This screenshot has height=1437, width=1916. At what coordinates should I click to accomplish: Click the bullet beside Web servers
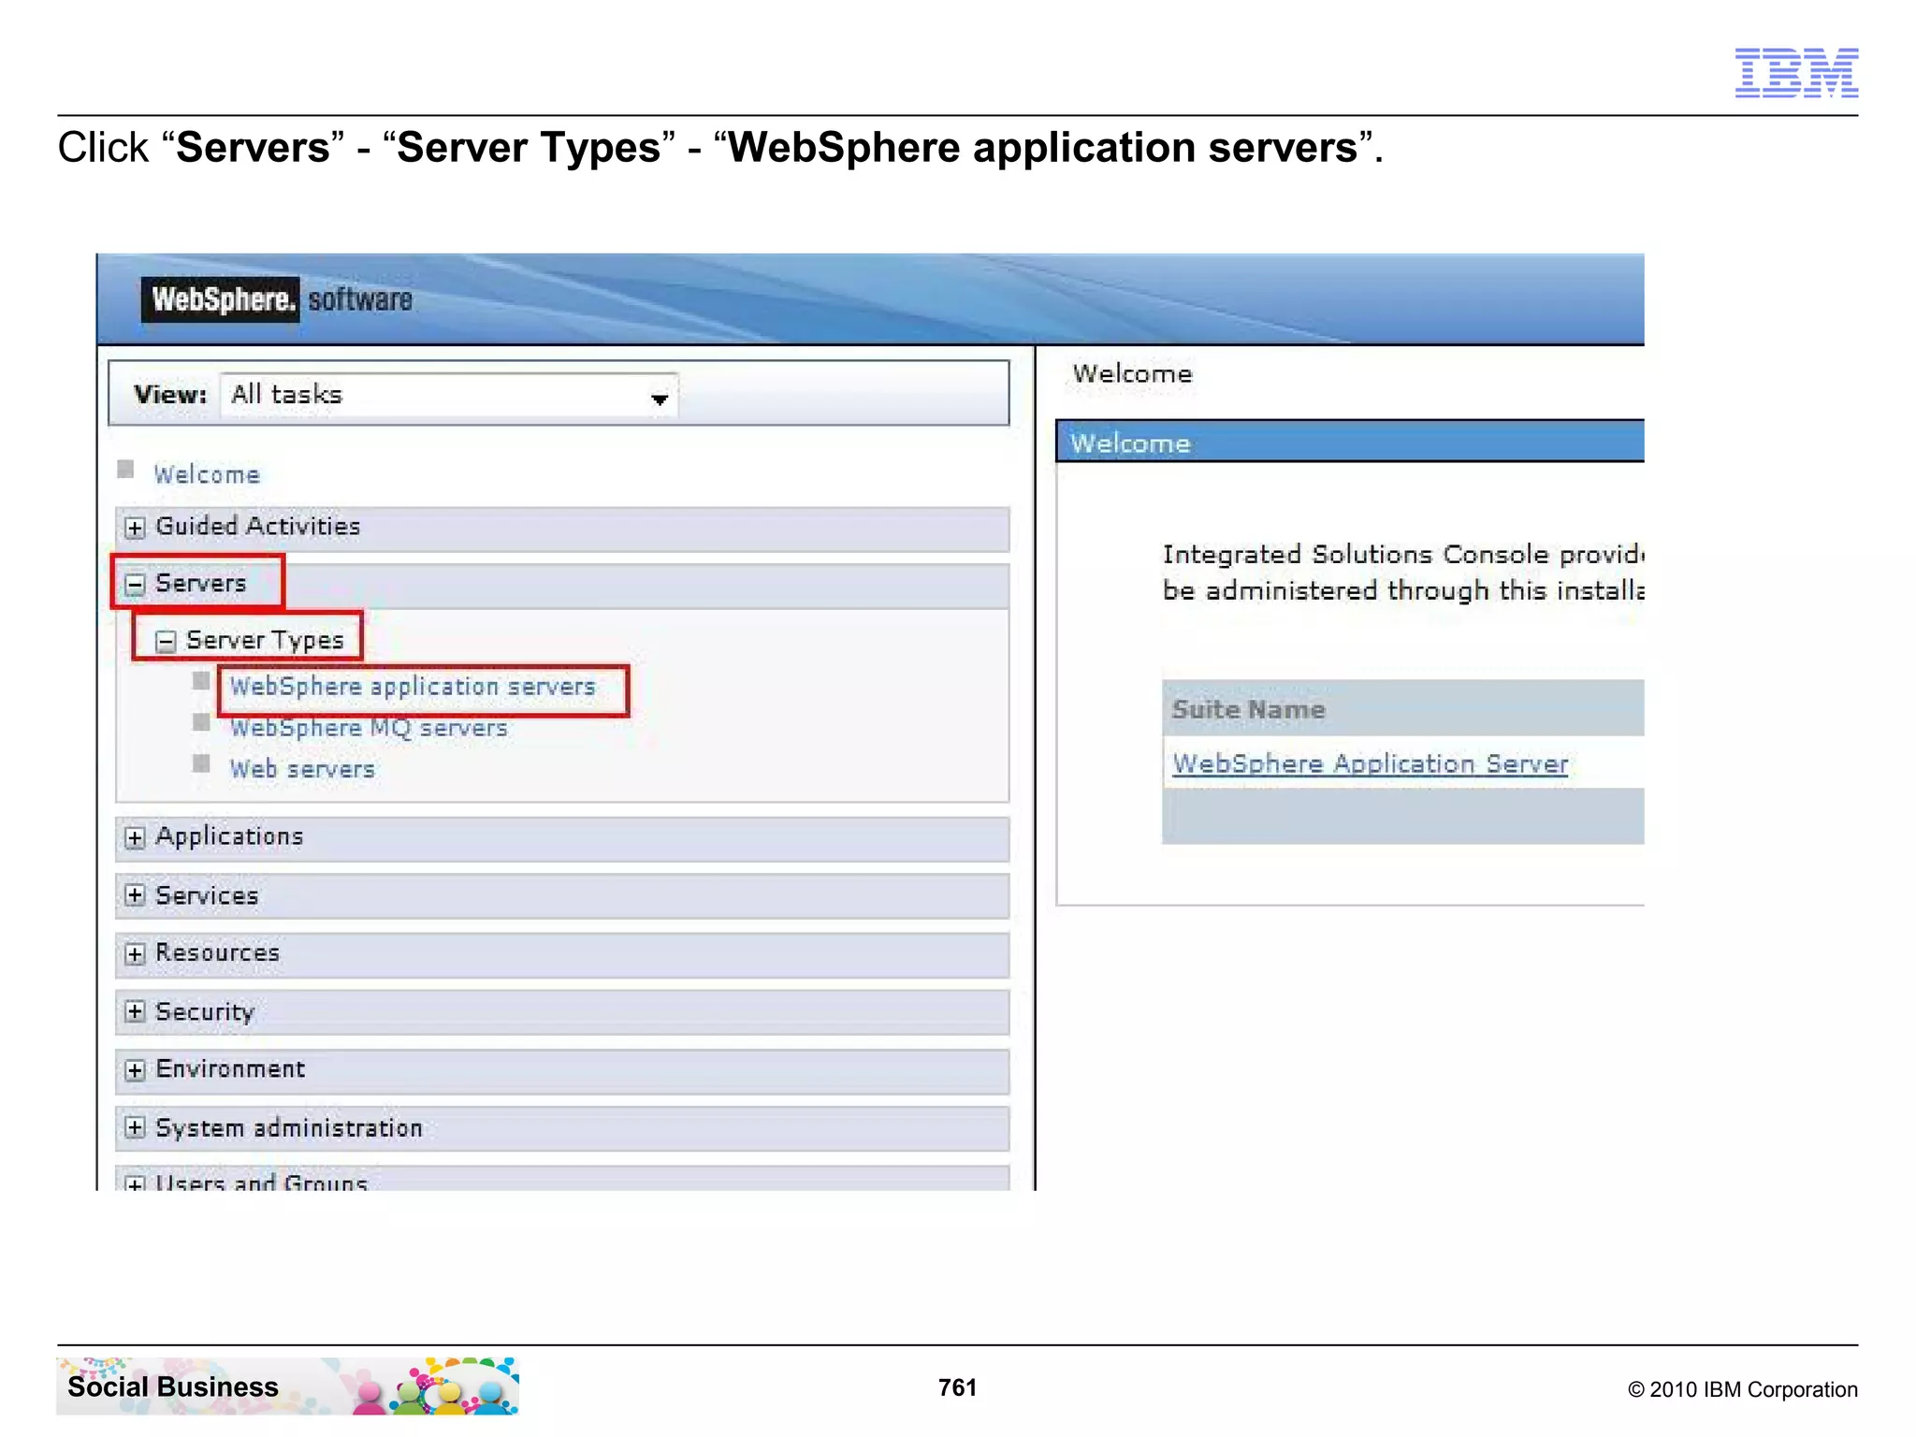point(201,763)
